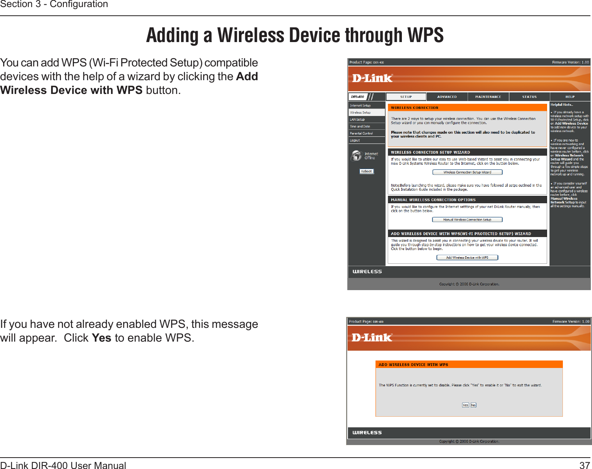This screenshot has width=592, height=469.
Task: Select Wireless Setup in the sidebar
Action: tap(366, 112)
